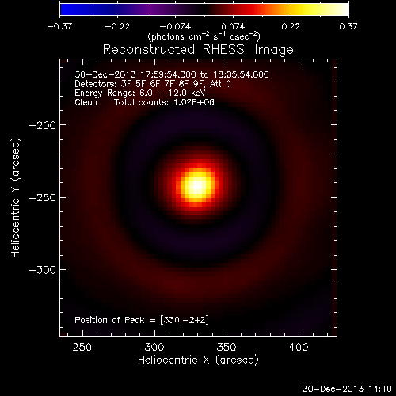396x396 pixels.
Task: Click the Y-axis tick label '-200'
Action: click(x=42, y=126)
